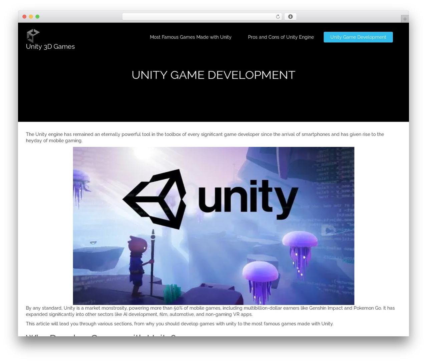The height and width of the screenshot is (362, 427).
Task: Click the Unity cube logo icon
Action: click(x=33, y=35)
